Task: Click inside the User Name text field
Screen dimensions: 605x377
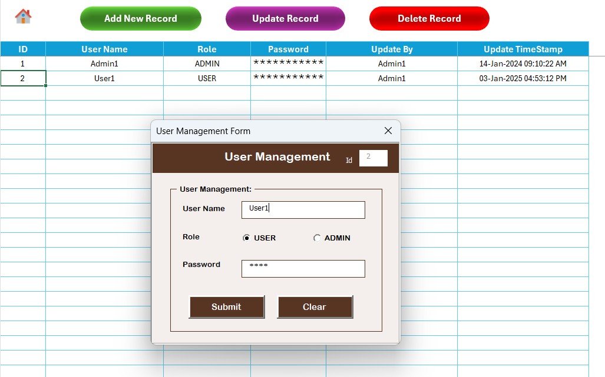Action: (302, 209)
